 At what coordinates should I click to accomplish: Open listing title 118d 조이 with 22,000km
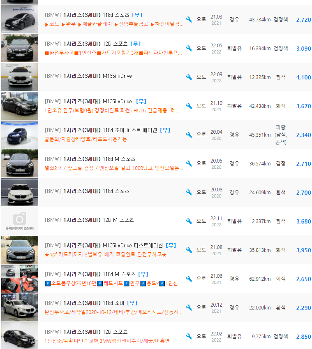pyautogui.click(x=85, y=303)
